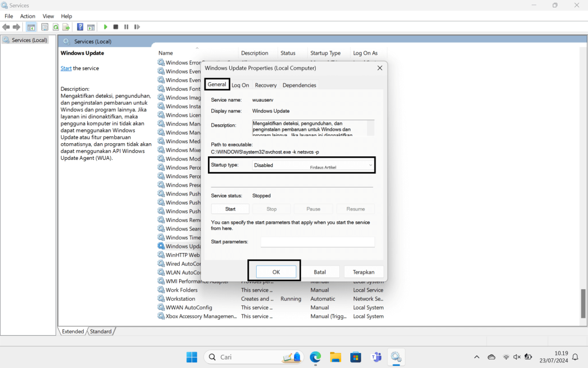Open Microsoft Edge from the taskbar
588x368 pixels.
pos(315,357)
